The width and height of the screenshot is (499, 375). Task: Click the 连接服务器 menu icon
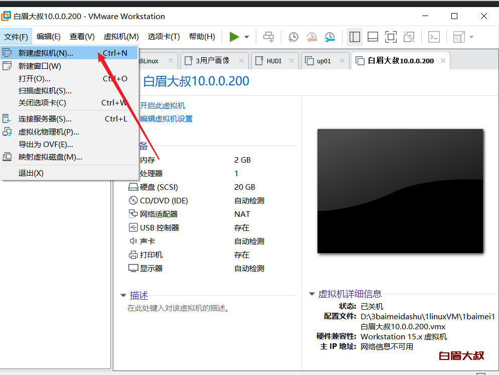coord(7,119)
